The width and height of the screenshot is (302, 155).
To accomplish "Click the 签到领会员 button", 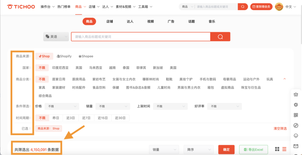I will coord(261,7).
